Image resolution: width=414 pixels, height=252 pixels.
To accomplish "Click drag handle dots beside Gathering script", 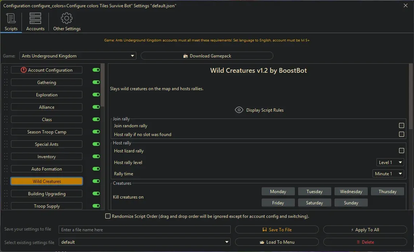I will (x=6, y=83).
